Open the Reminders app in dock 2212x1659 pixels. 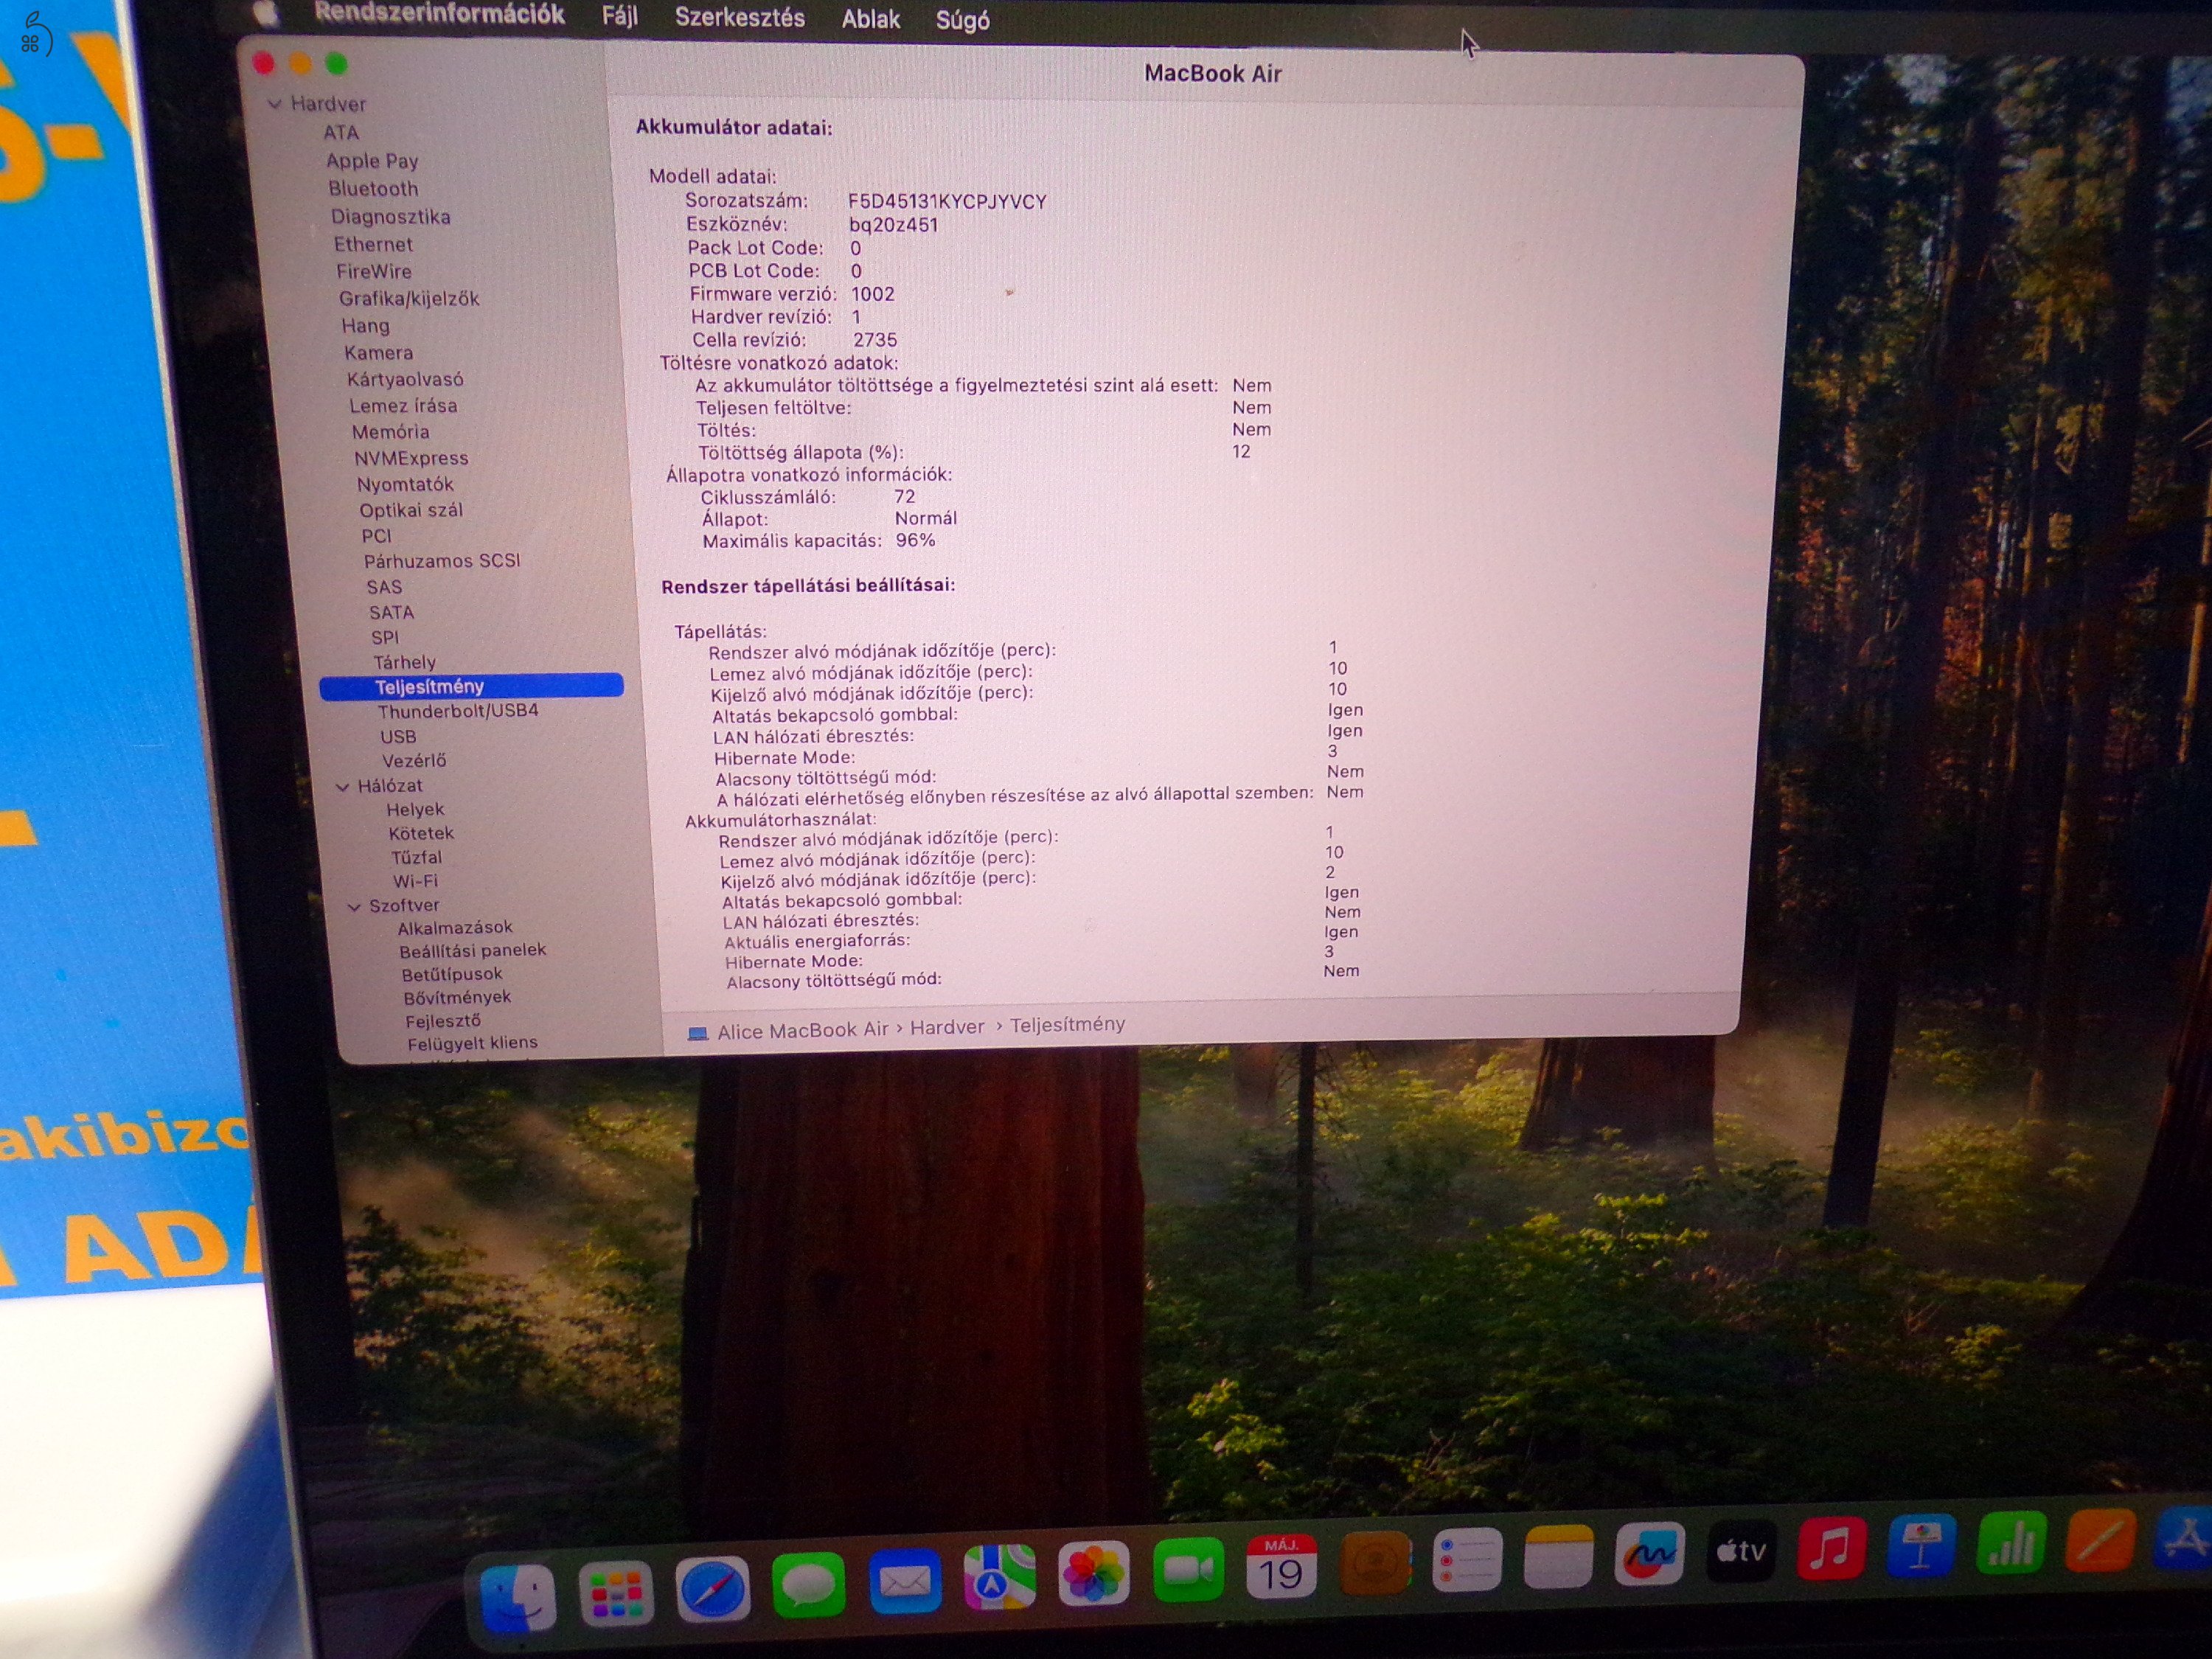[1467, 1560]
